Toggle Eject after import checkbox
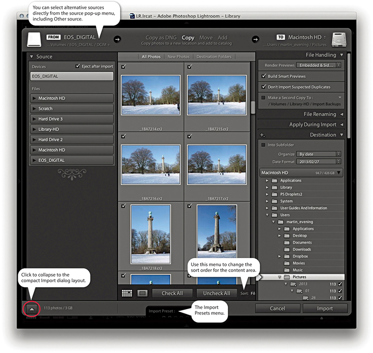 [78, 66]
